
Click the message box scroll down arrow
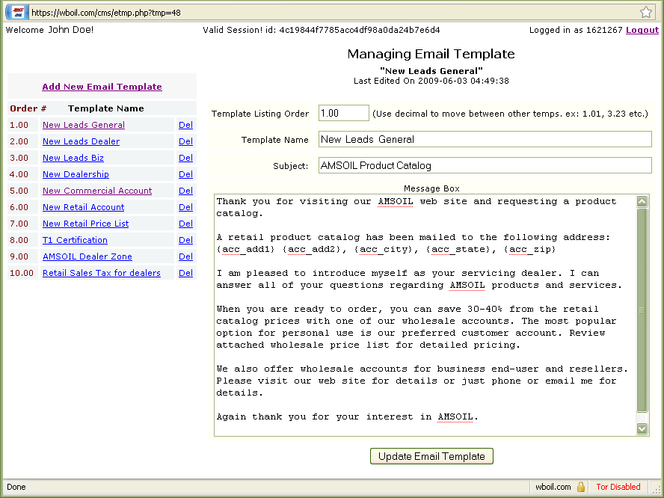[x=642, y=428]
